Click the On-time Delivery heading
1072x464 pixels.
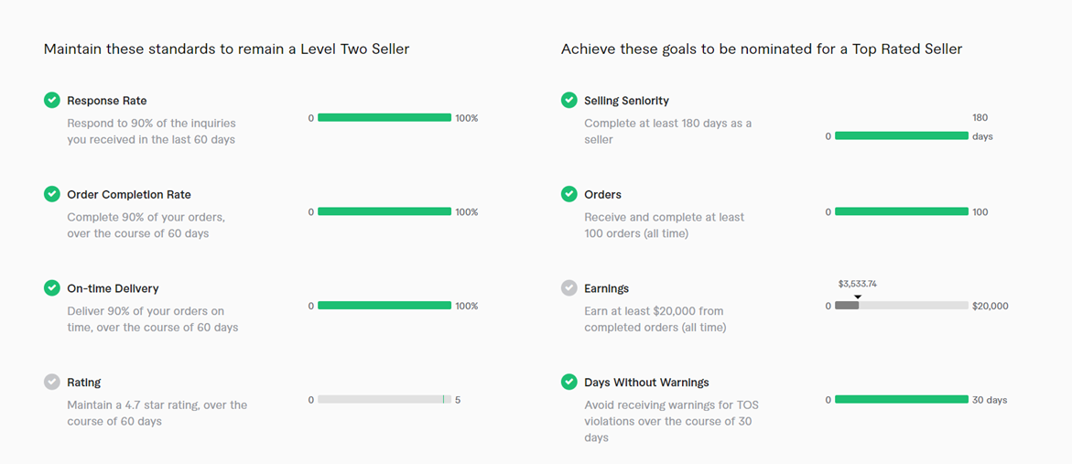click(x=113, y=288)
